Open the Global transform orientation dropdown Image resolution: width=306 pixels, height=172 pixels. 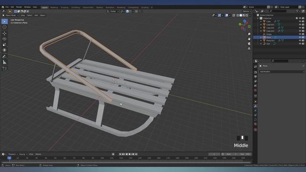(x=113, y=11)
